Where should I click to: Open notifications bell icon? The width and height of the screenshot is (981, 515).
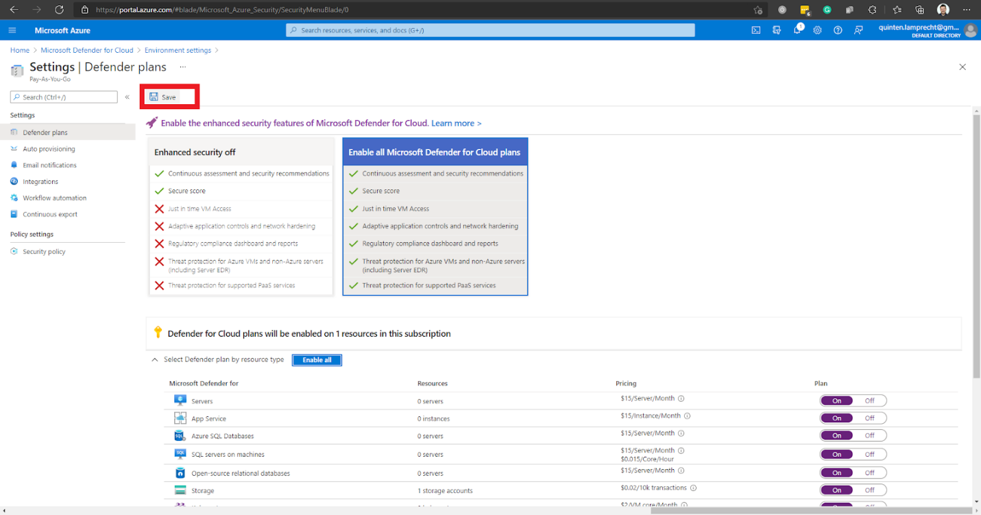tap(797, 30)
